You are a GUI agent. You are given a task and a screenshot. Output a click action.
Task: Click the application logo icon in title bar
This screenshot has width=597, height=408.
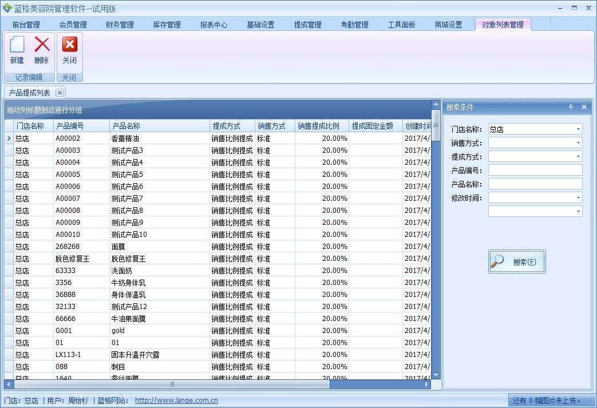7,8
